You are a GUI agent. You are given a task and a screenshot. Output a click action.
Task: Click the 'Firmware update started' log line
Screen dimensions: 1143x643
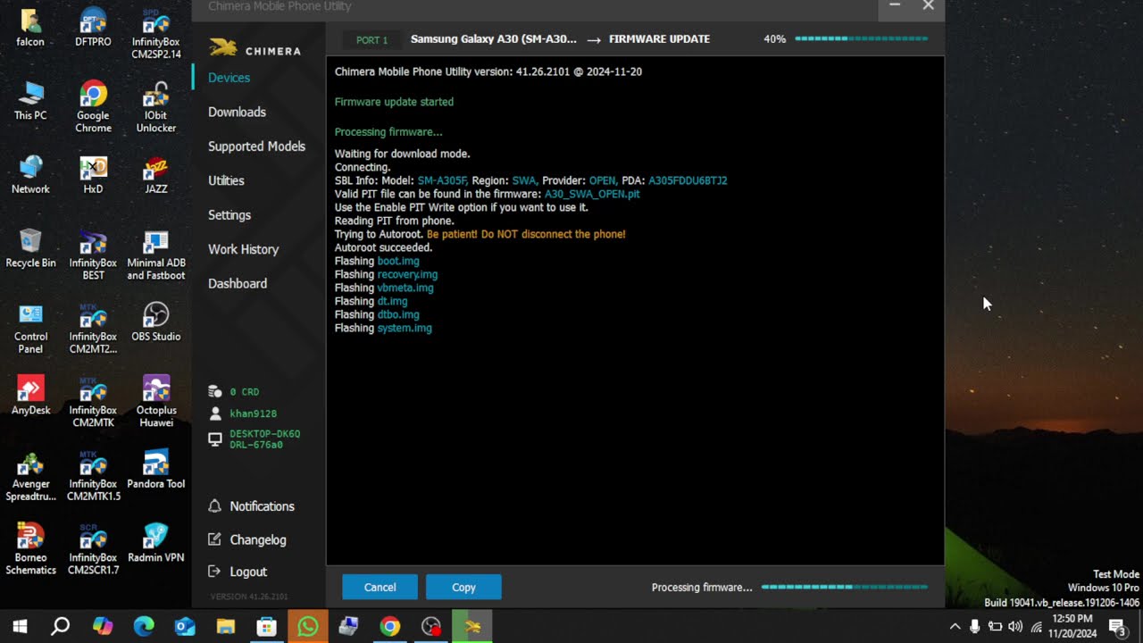394,102
